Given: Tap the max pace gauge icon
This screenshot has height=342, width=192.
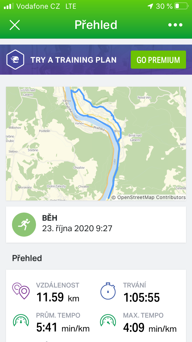Looking at the screenshot, I should (x=108, y=320).
